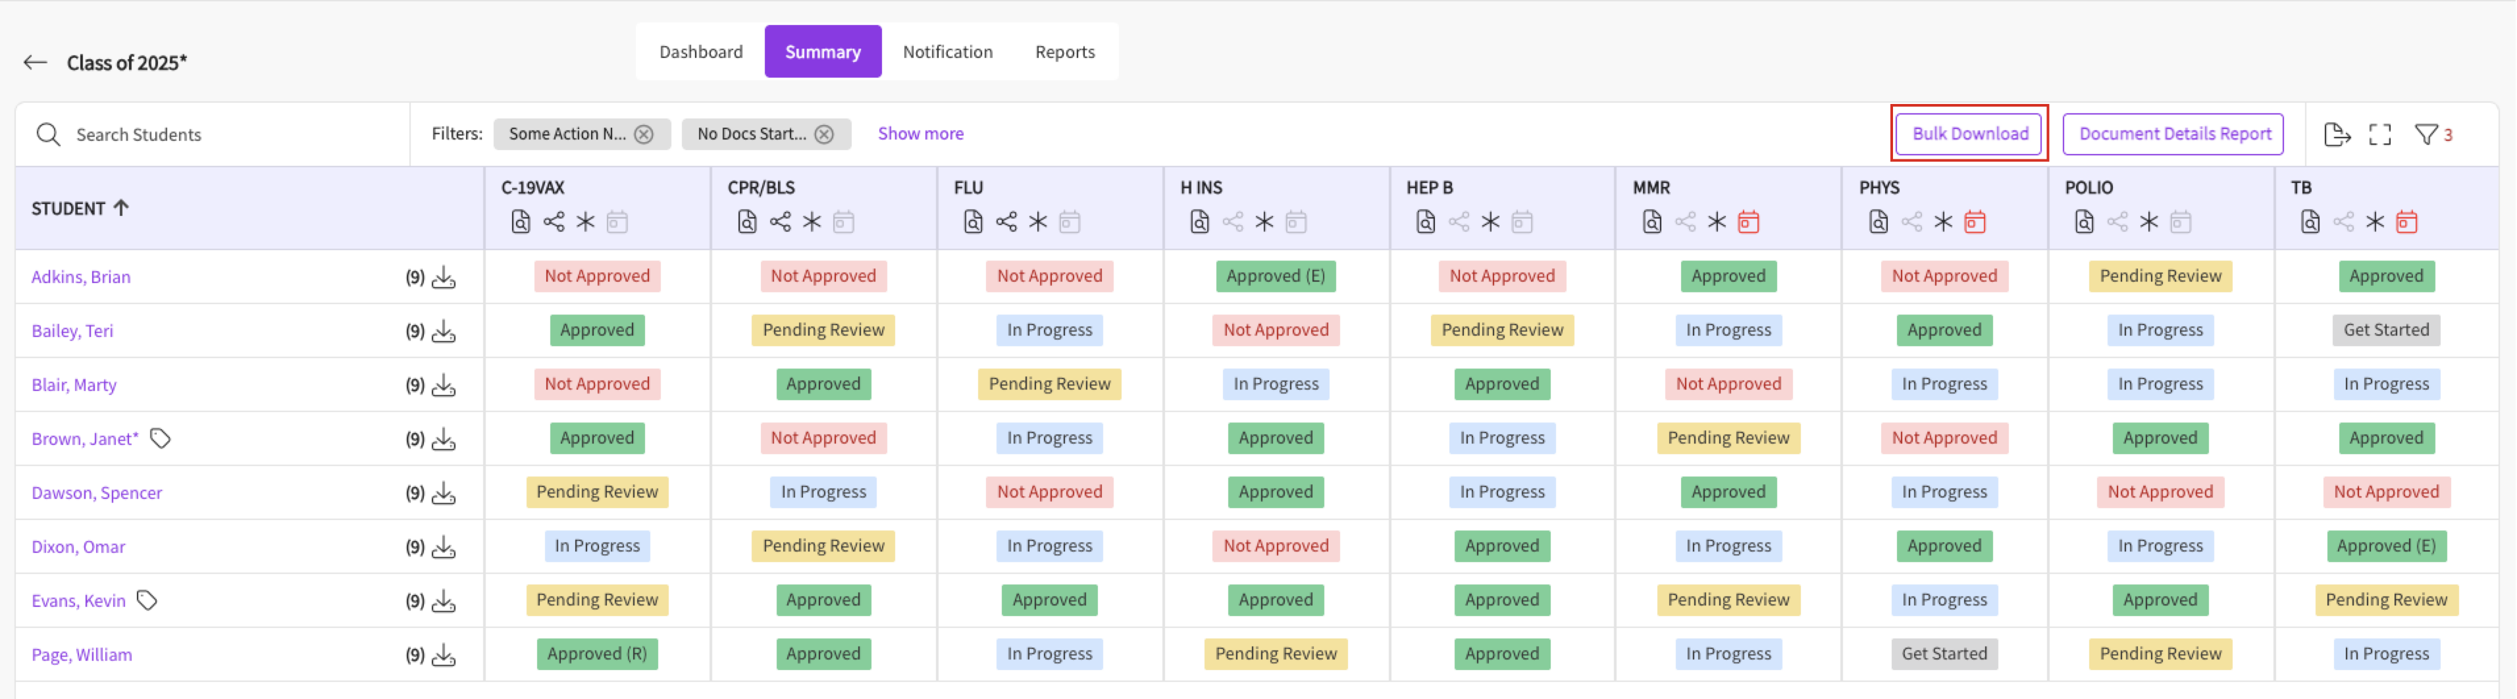
Task: Enter fullscreen view of the table
Action: click(x=2379, y=135)
